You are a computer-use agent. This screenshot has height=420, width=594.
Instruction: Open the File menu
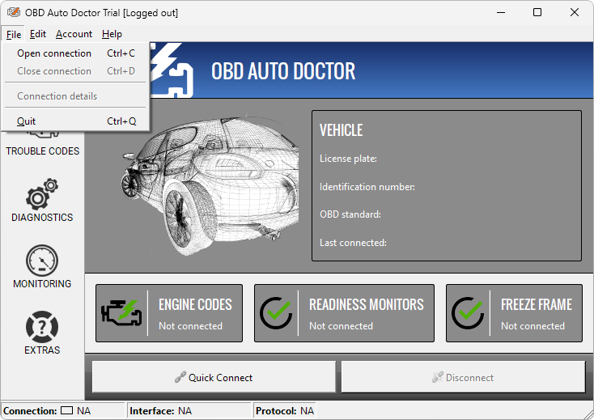tap(13, 34)
